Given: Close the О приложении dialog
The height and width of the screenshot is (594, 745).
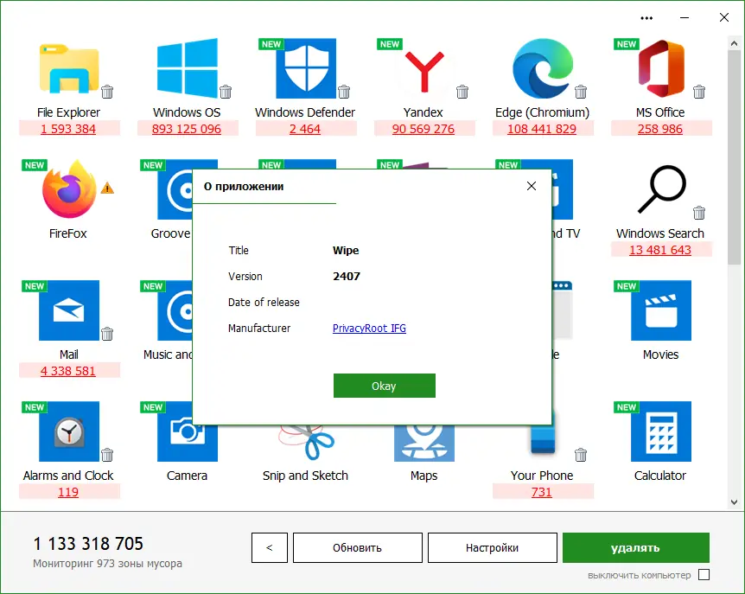Looking at the screenshot, I should coord(532,186).
